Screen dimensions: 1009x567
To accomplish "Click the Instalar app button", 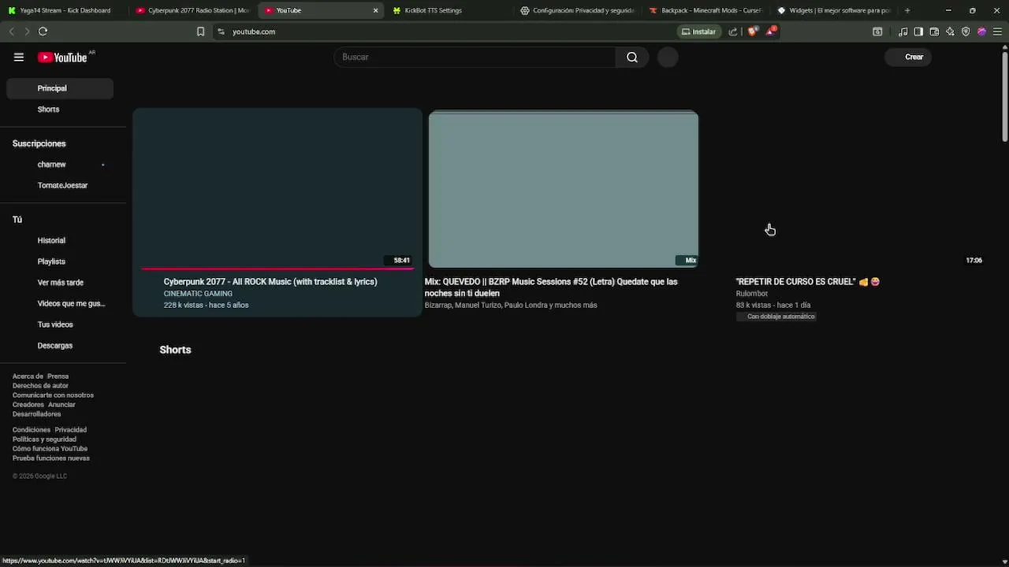I will click(x=699, y=31).
